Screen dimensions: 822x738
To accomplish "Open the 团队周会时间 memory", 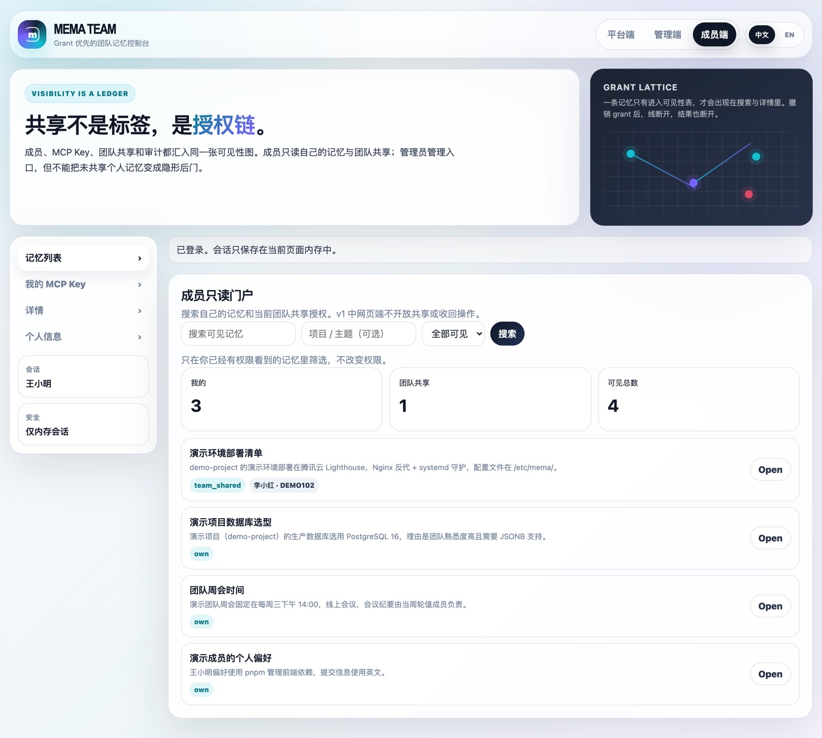I will pyautogui.click(x=770, y=606).
